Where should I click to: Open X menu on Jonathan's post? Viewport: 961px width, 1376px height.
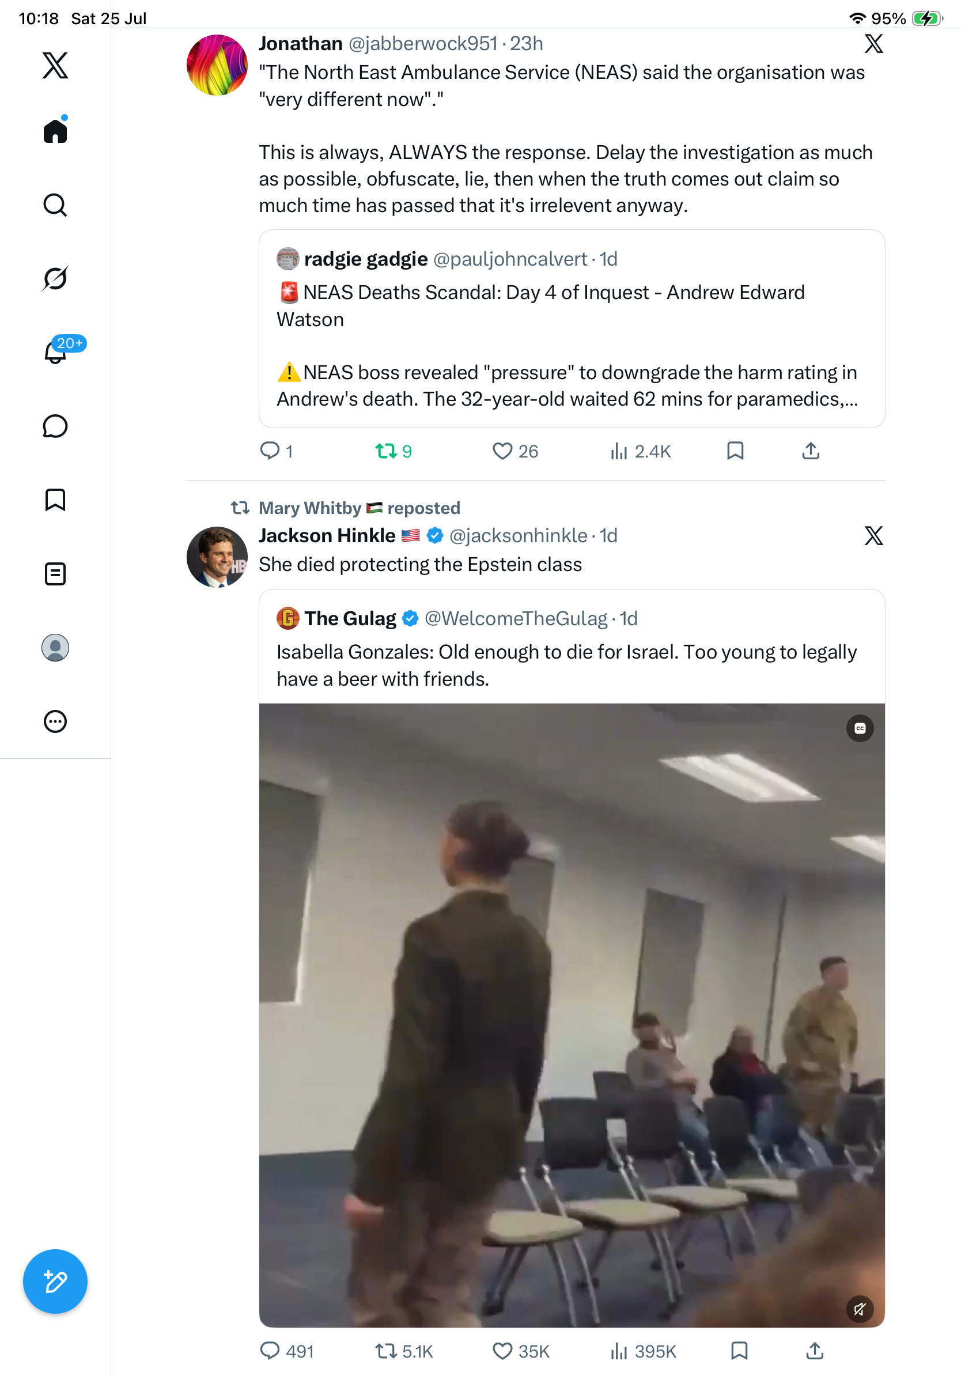tap(873, 44)
